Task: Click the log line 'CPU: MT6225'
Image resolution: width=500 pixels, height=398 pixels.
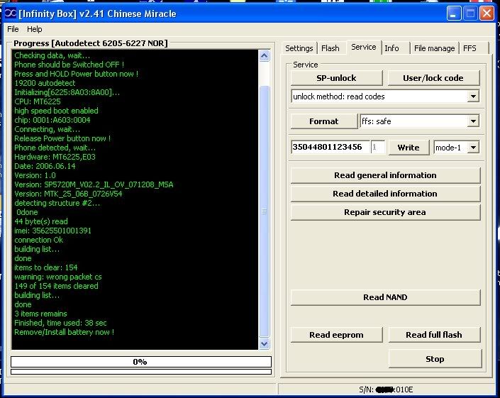Action: point(38,101)
